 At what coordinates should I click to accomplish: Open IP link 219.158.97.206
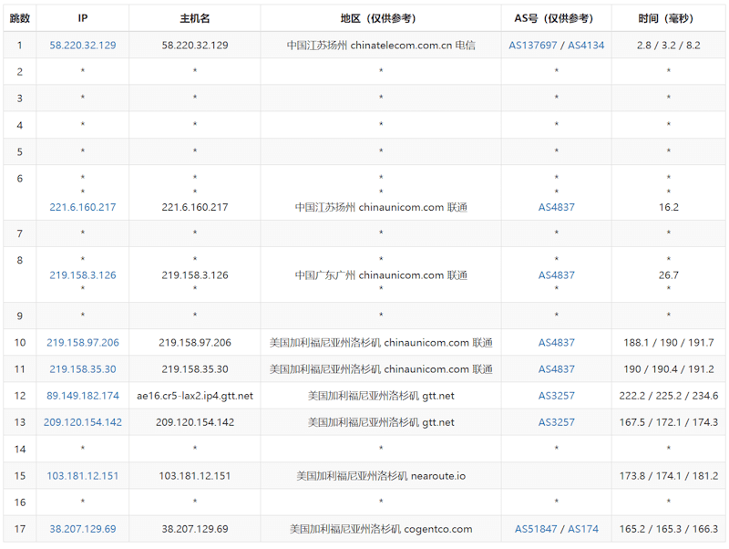click(x=83, y=342)
